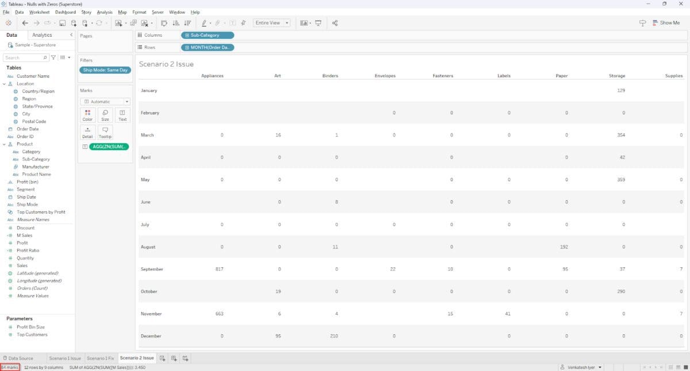690x371 pixels.
Task: Click the Appliances value 817 in September
Action: click(219, 269)
